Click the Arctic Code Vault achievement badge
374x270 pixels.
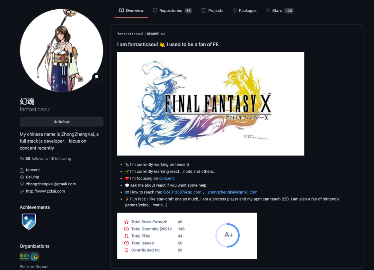coord(29,222)
